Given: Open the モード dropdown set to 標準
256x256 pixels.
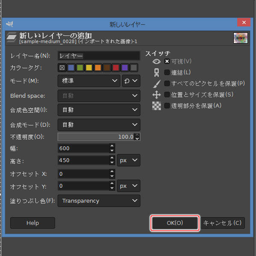Looking at the screenshot, I should (89, 81).
